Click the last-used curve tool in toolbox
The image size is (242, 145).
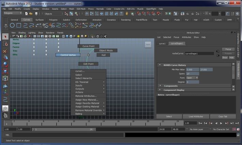pyautogui.click(x=5, y=99)
